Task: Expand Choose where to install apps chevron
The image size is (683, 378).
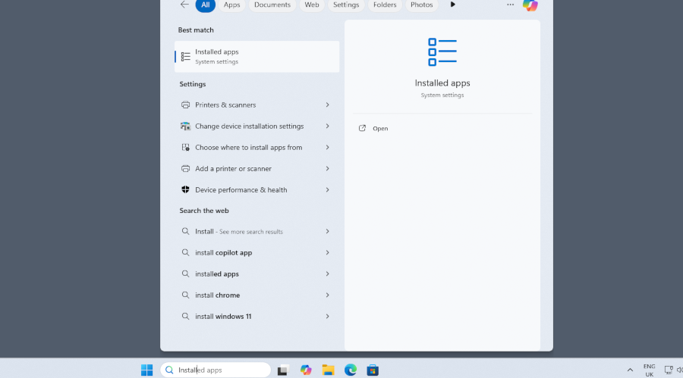Action: coord(327,148)
